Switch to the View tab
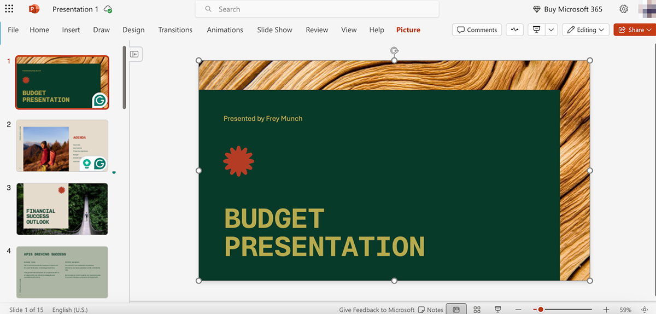The image size is (656, 314). [x=349, y=30]
